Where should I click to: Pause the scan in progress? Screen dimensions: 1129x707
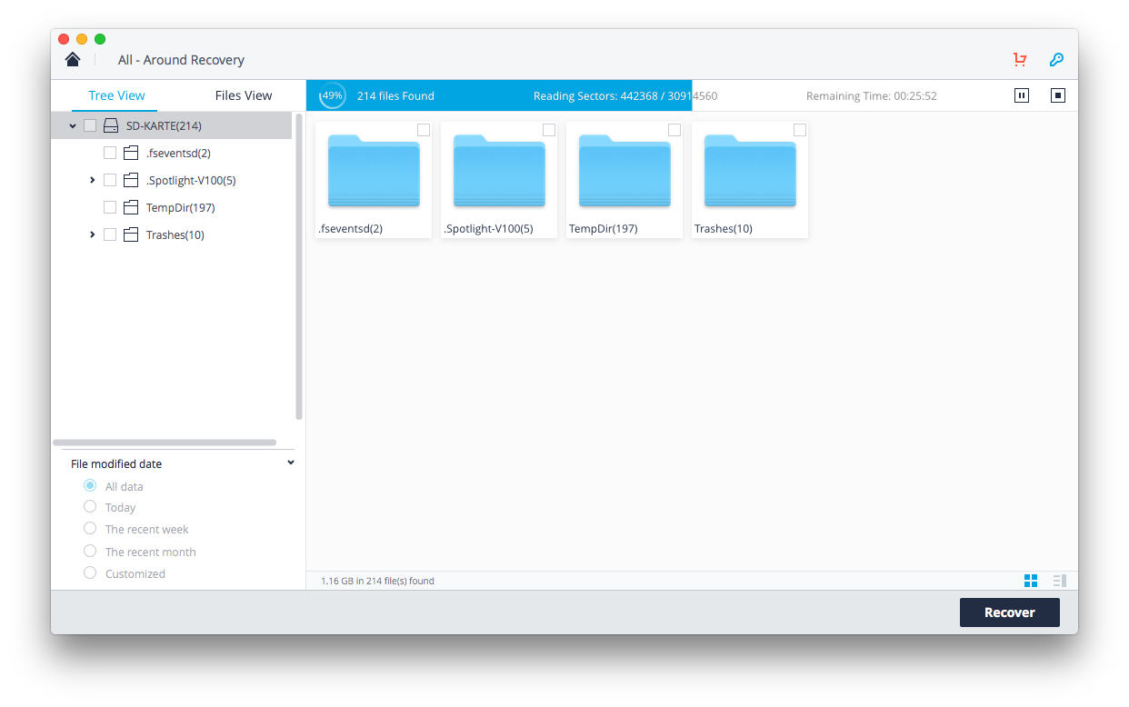click(1022, 95)
